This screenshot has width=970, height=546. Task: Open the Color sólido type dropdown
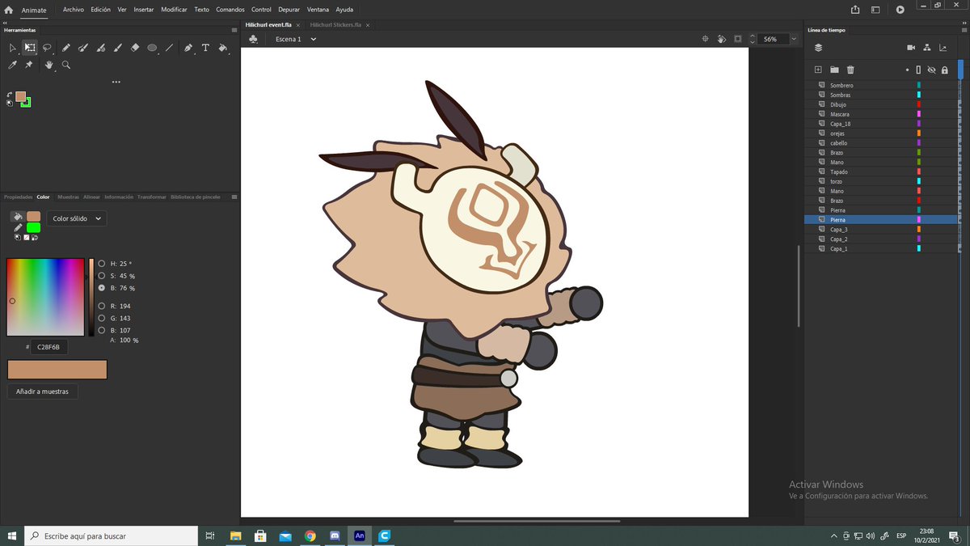point(77,218)
